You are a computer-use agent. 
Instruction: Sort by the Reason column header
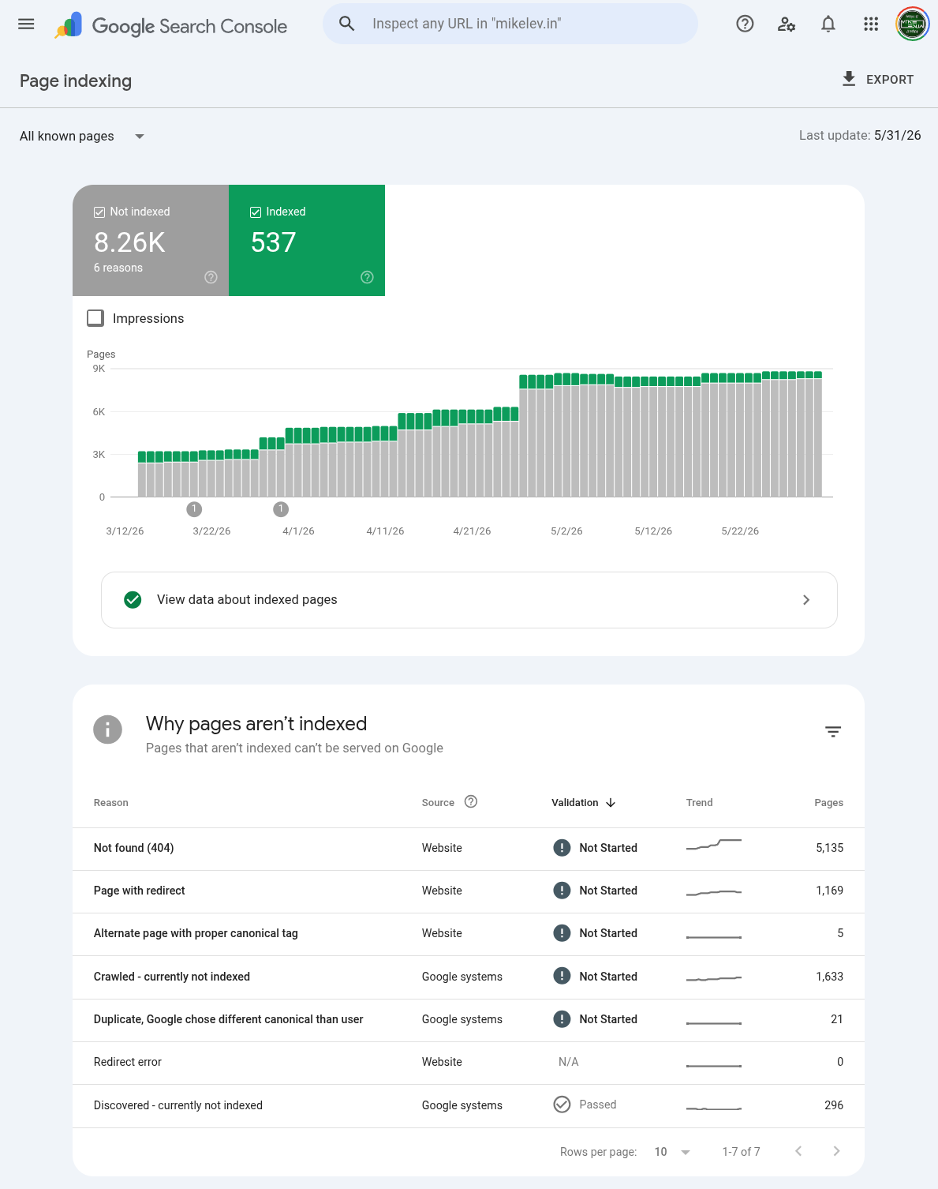coord(111,802)
